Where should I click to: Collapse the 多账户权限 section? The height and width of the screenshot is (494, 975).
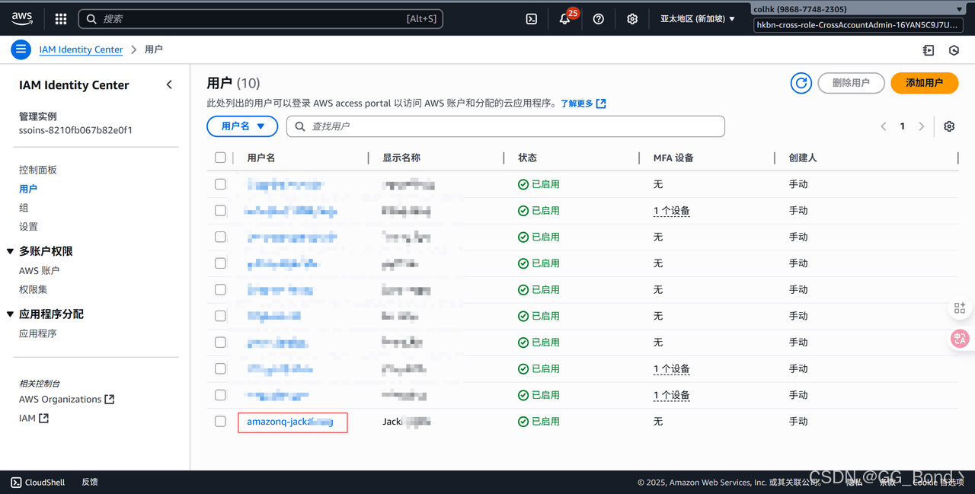pyautogui.click(x=11, y=251)
